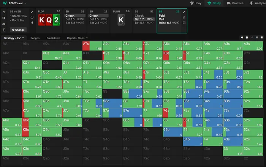Open the Reports: Flops dropdown

(x=76, y=38)
